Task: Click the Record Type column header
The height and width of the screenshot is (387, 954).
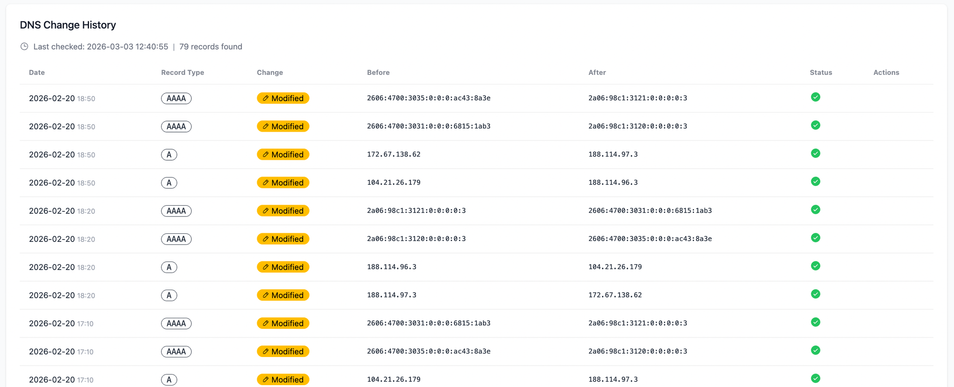Action: tap(182, 73)
